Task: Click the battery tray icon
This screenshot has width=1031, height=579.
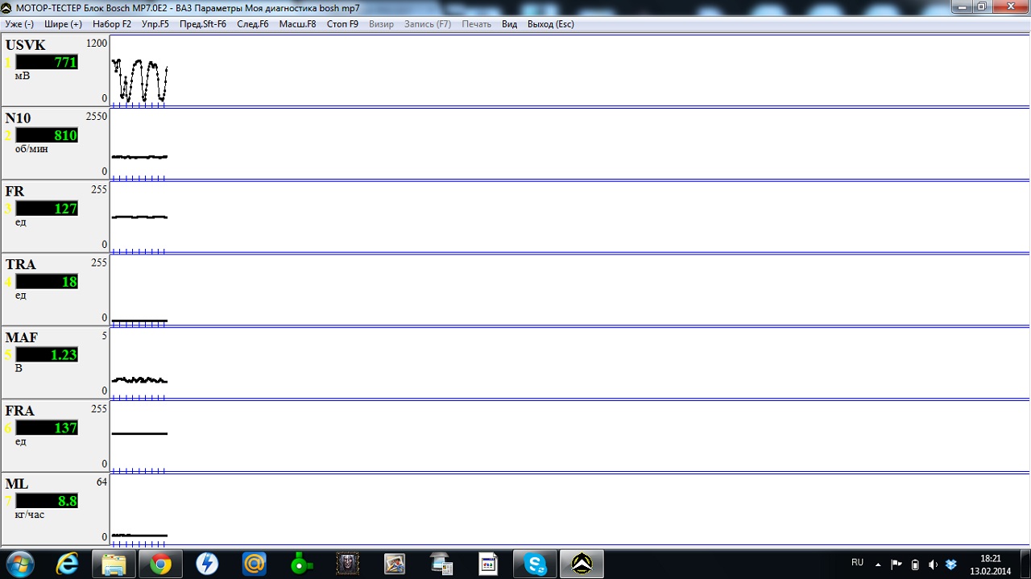Action: (x=915, y=565)
